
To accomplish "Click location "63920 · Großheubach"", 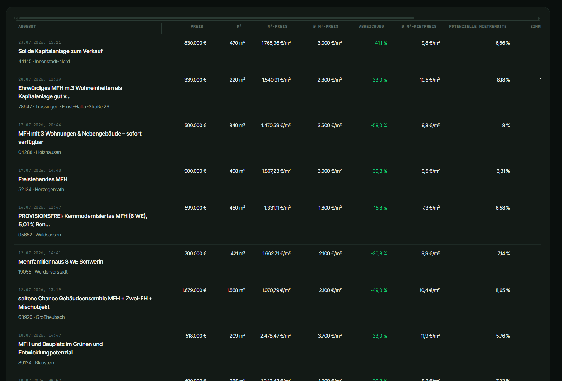I will 41,317.
